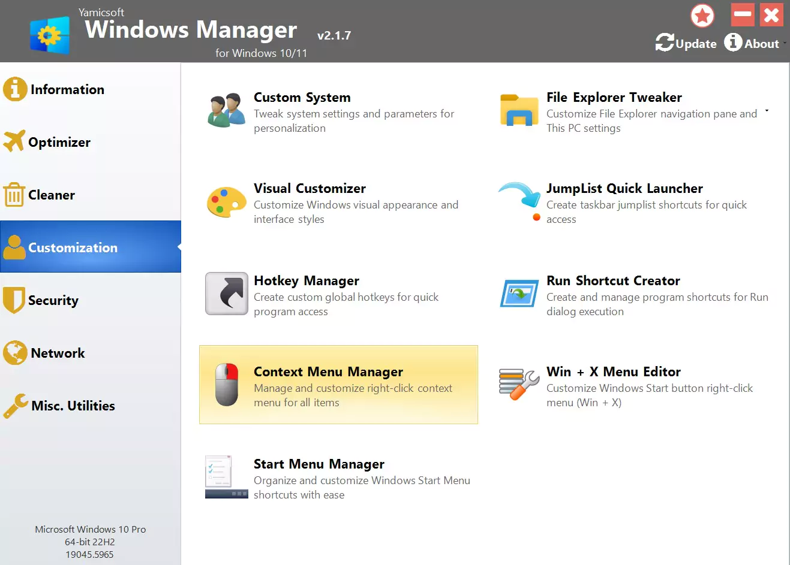Click 'Organize and customize Windows Start Menu' description
The height and width of the screenshot is (565, 790).
tap(362, 487)
